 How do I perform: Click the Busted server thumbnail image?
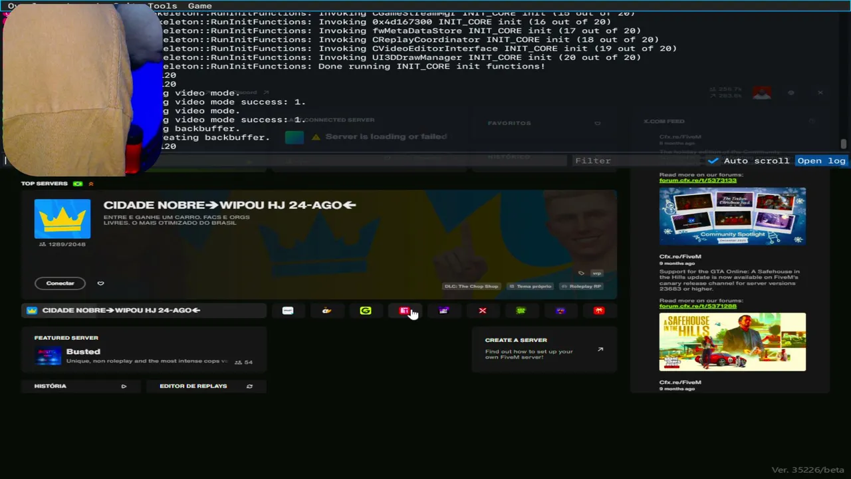coord(48,356)
